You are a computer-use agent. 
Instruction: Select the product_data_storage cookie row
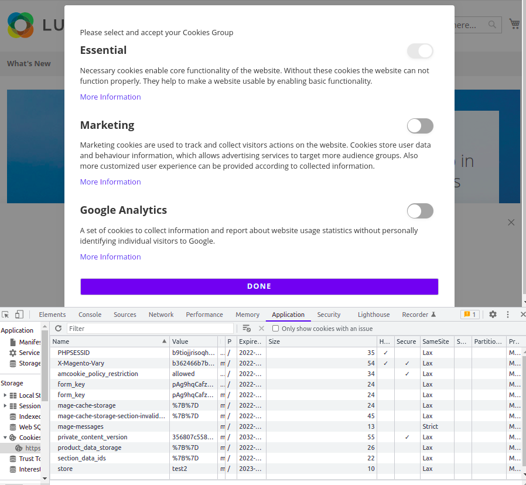coord(286,448)
